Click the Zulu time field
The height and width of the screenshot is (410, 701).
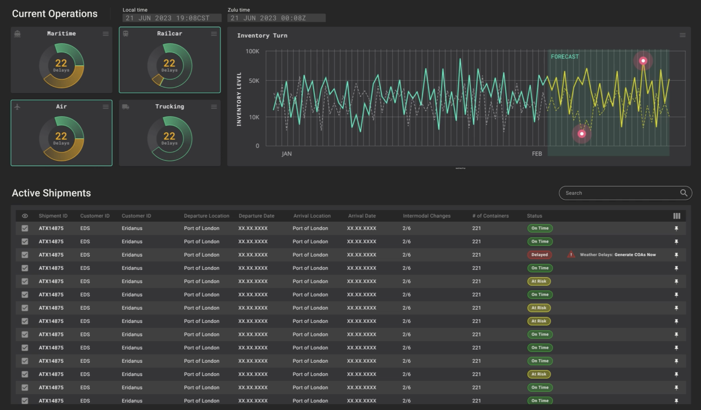[277, 18]
